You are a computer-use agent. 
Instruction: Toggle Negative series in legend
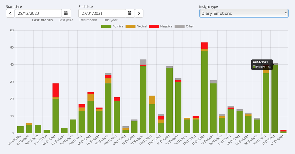160,26
